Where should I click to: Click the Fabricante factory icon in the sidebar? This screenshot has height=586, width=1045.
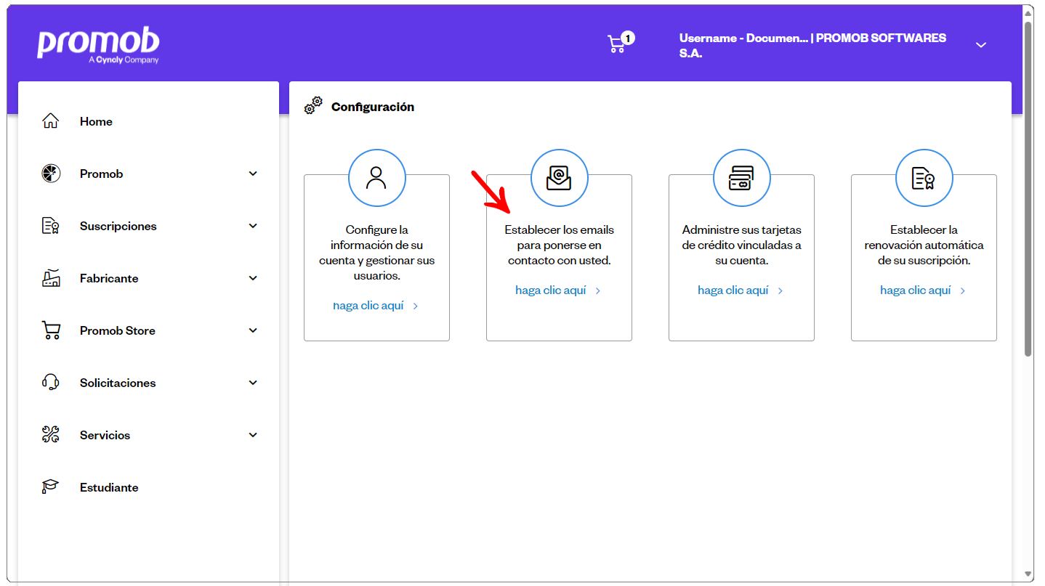(50, 278)
